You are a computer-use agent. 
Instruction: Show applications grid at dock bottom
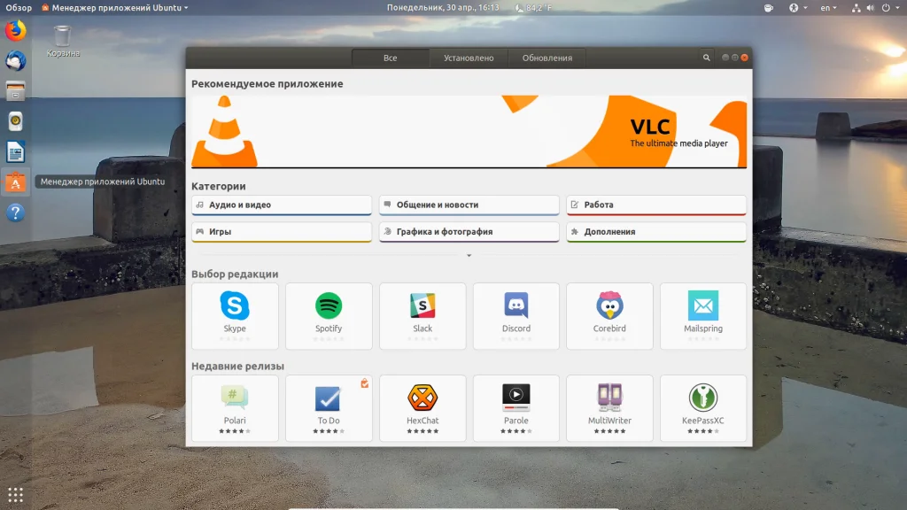coord(16,494)
